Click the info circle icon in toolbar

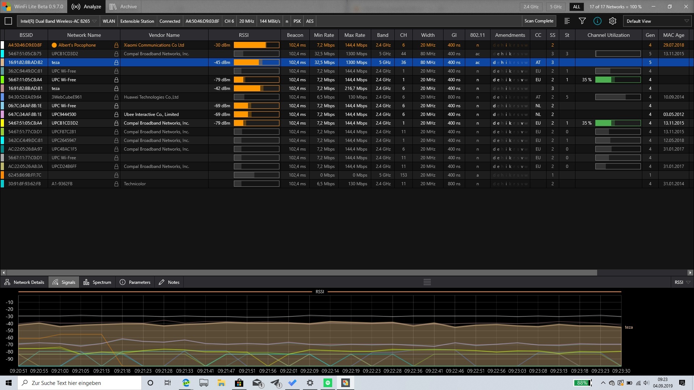(x=597, y=21)
